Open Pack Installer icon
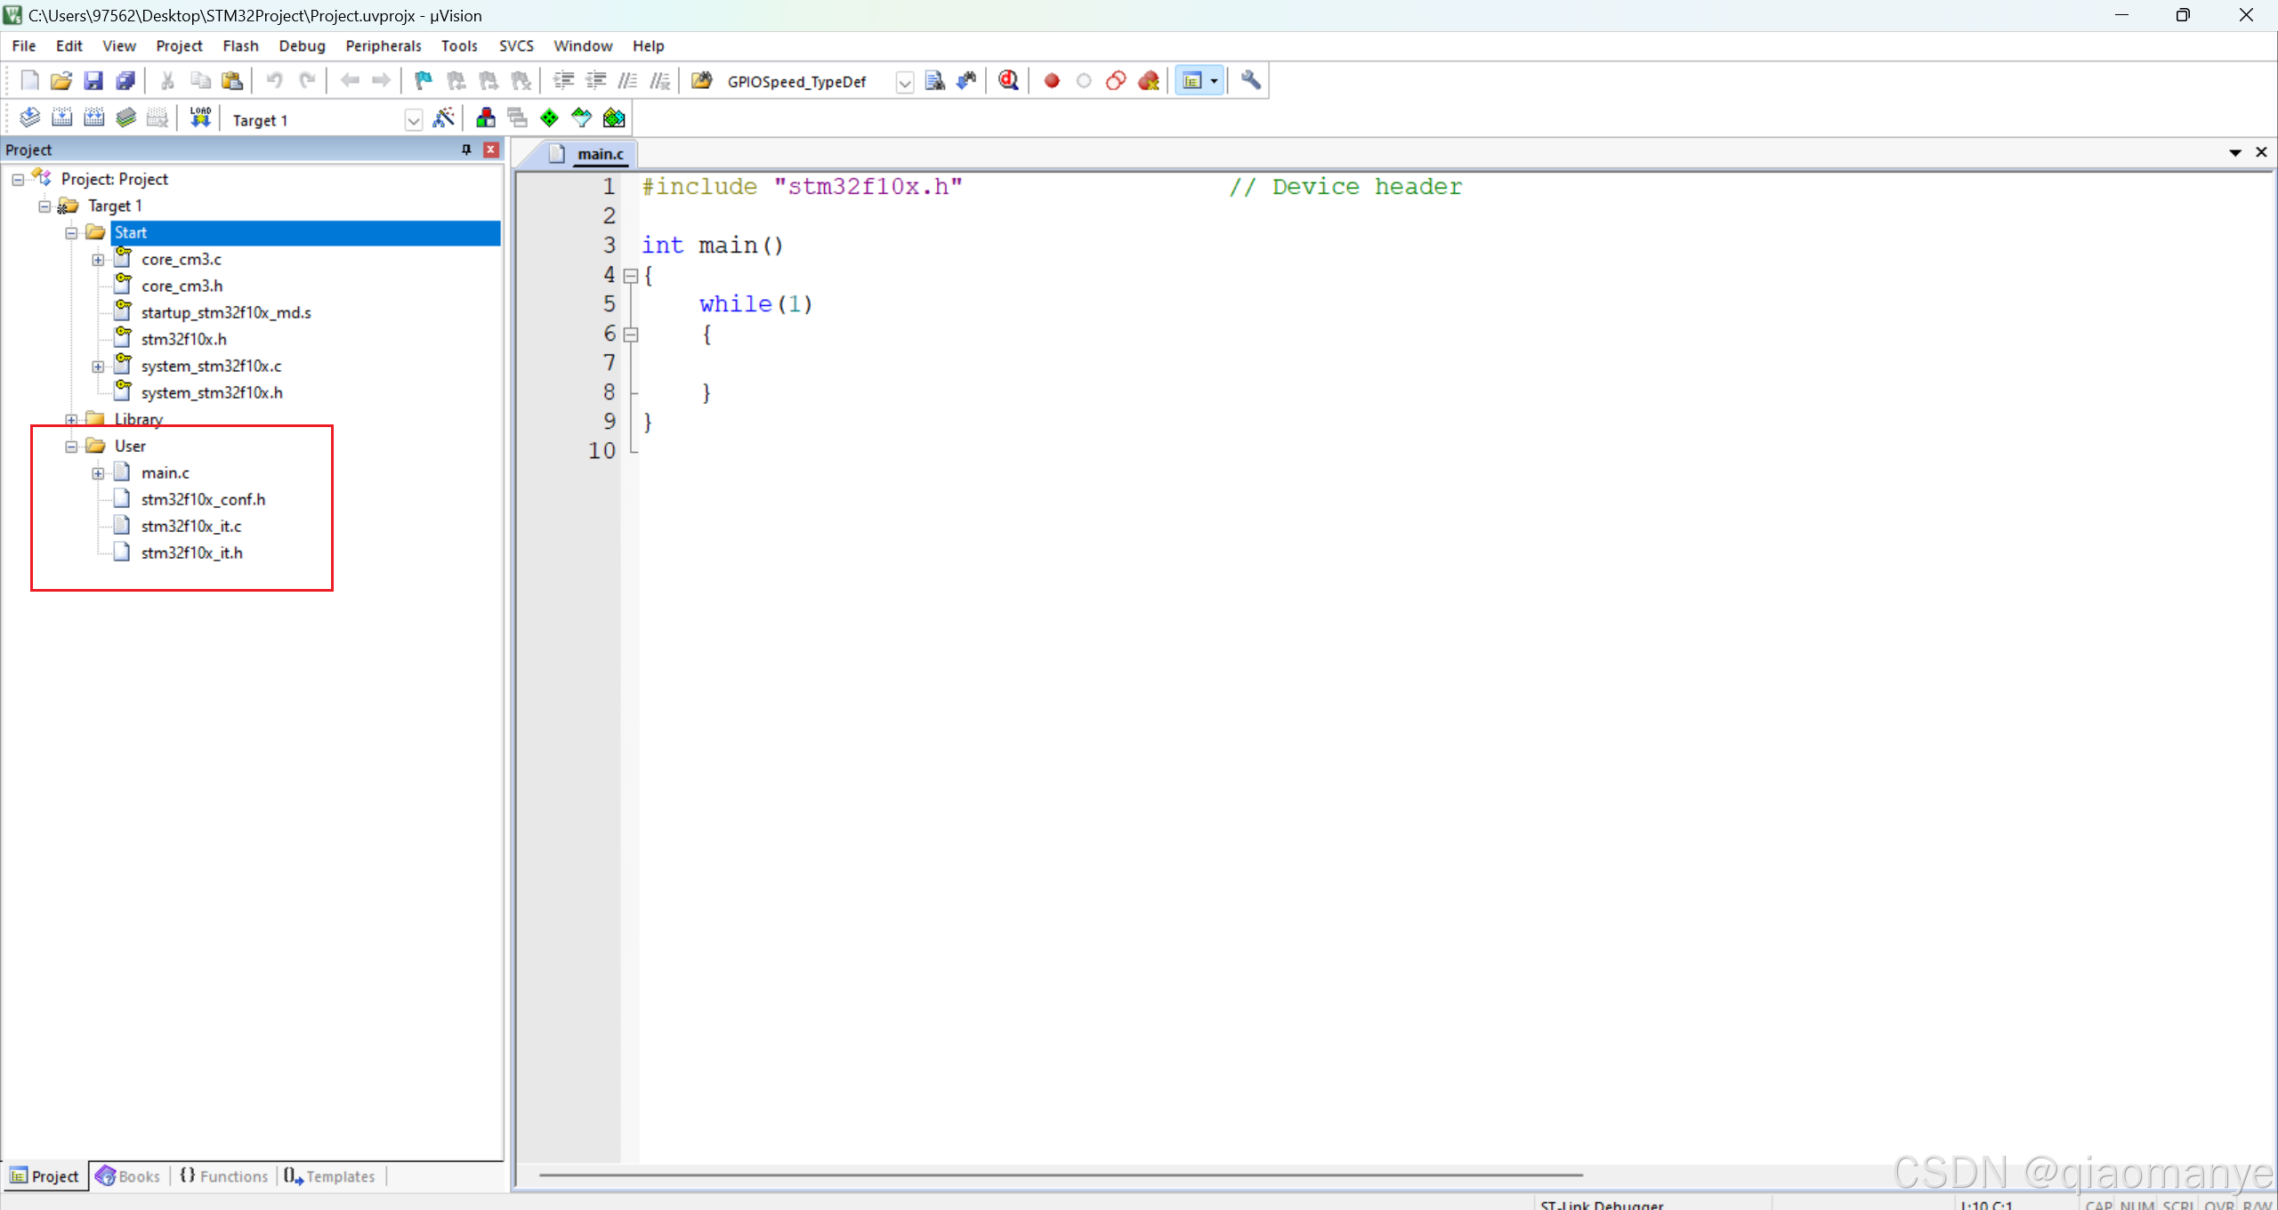The image size is (2278, 1210). coord(614,118)
